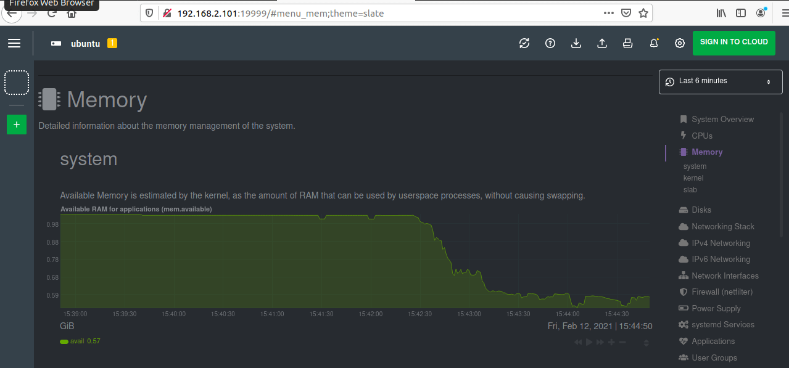Open Firefox page actions three-dot menu
This screenshot has width=789, height=368.
click(608, 13)
